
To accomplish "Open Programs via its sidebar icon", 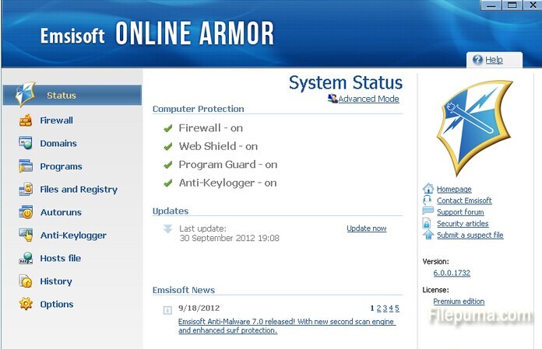I will point(26,166).
